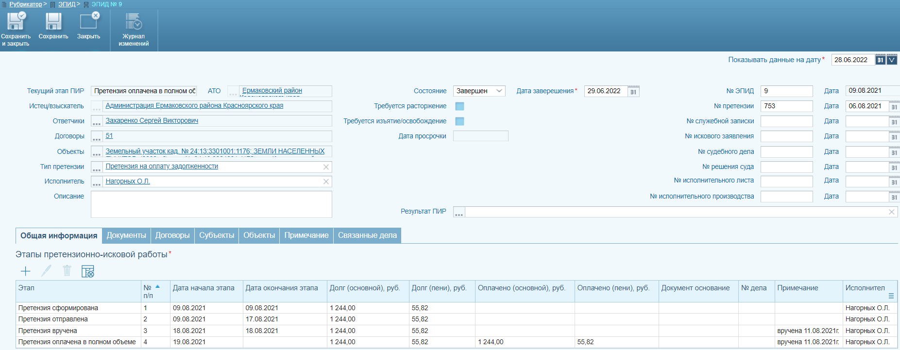
Task: Switch to the Договоры tab
Action: point(172,235)
